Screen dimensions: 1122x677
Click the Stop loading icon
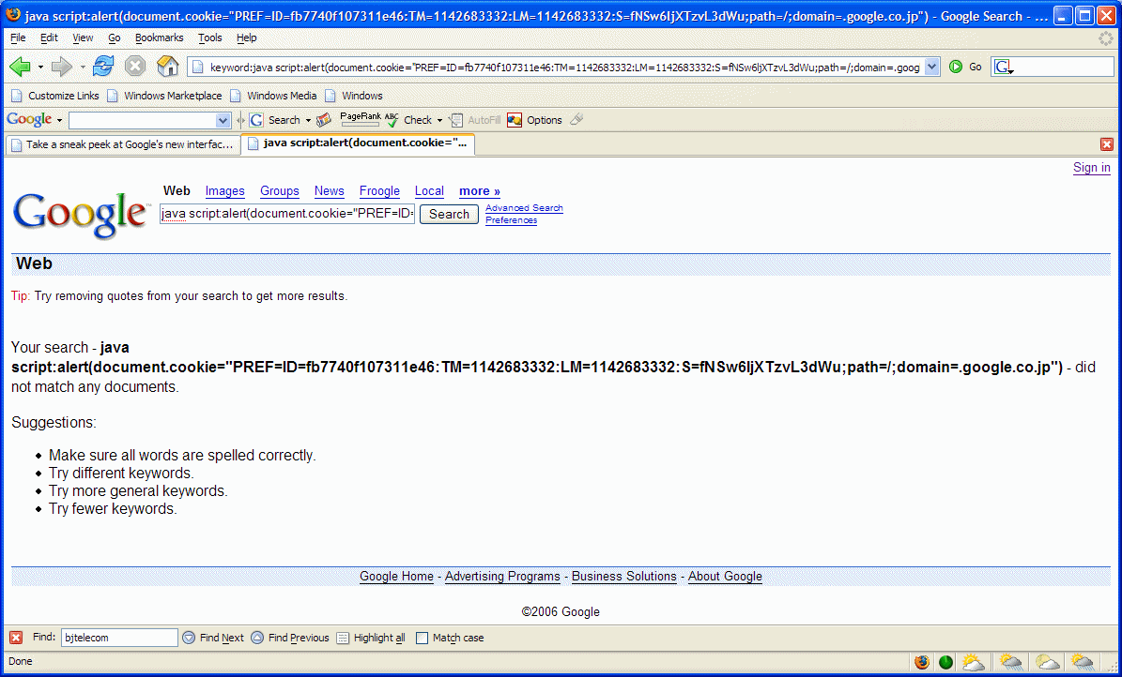[134, 67]
